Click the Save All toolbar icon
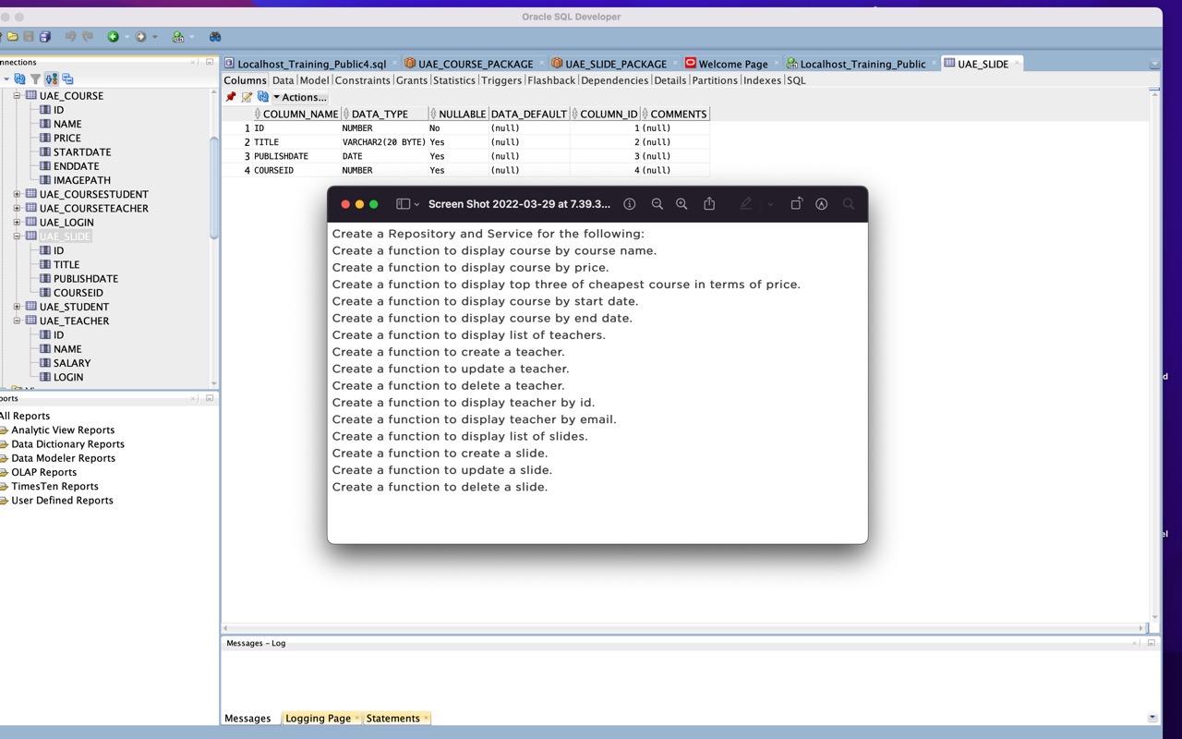1182x739 pixels. click(x=43, y=36)
